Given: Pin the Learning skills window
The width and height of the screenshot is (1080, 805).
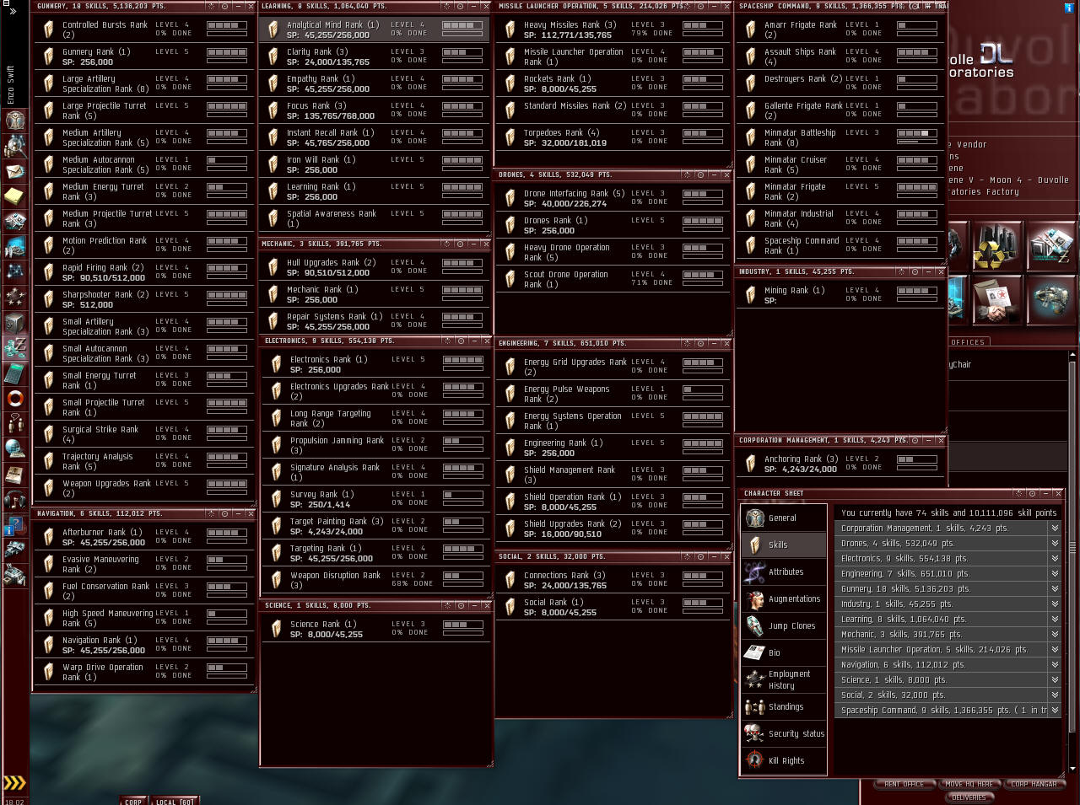Looking at the screenshot, I should point(461,6).
